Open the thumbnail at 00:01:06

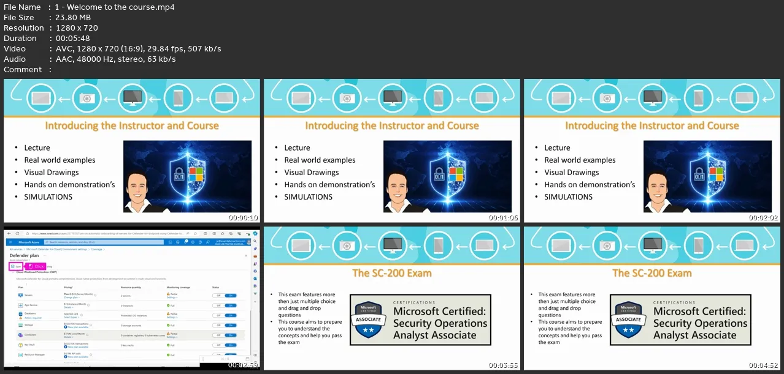(392, 151)
